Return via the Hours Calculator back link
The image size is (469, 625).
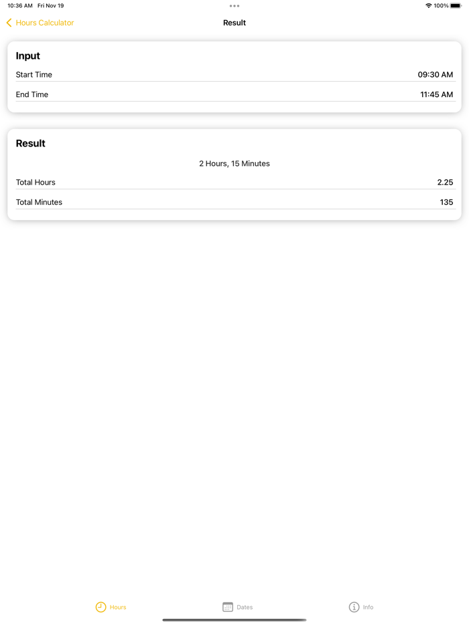tap(42, 22)
